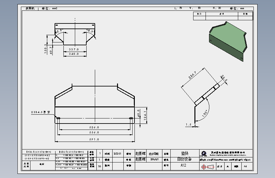Image resolution: width=275 pixels, height=178 pixels.
Task: Select the top designer name 赵景辉
Action: tap(141, 154)
